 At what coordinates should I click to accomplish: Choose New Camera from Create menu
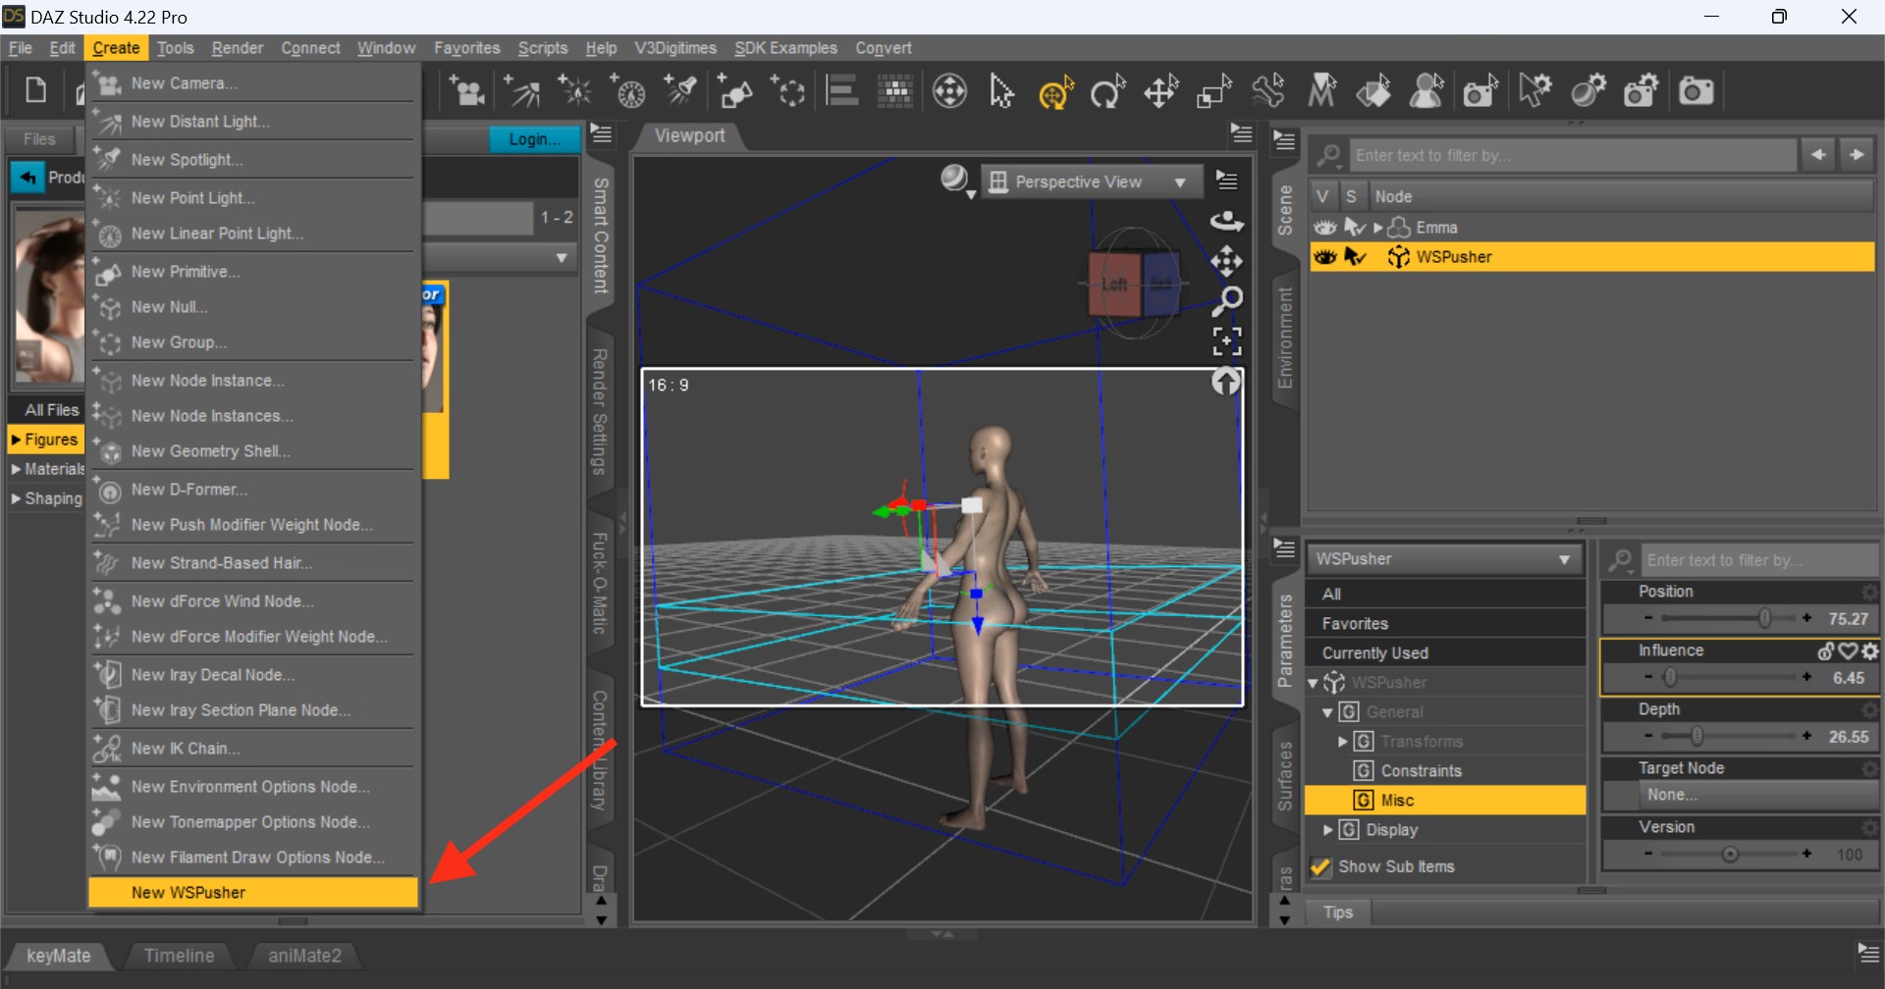253,83
